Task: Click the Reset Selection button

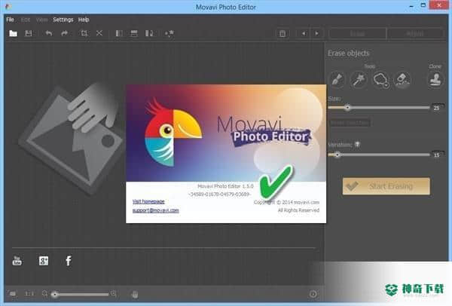Action: coord(350,123)
